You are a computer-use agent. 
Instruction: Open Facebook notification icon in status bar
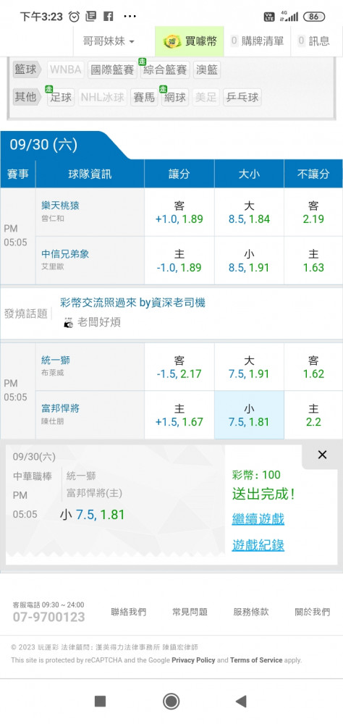point(108,17)
